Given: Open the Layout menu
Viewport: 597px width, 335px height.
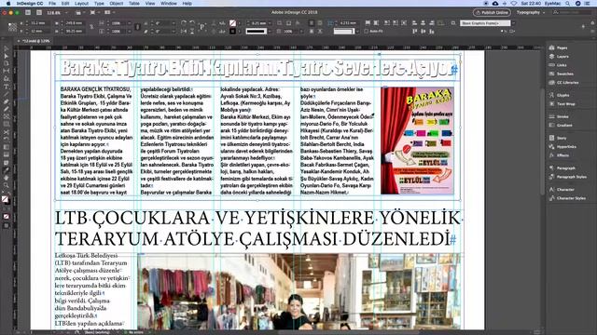Looking at the screenshot, I should click(81, 4).
